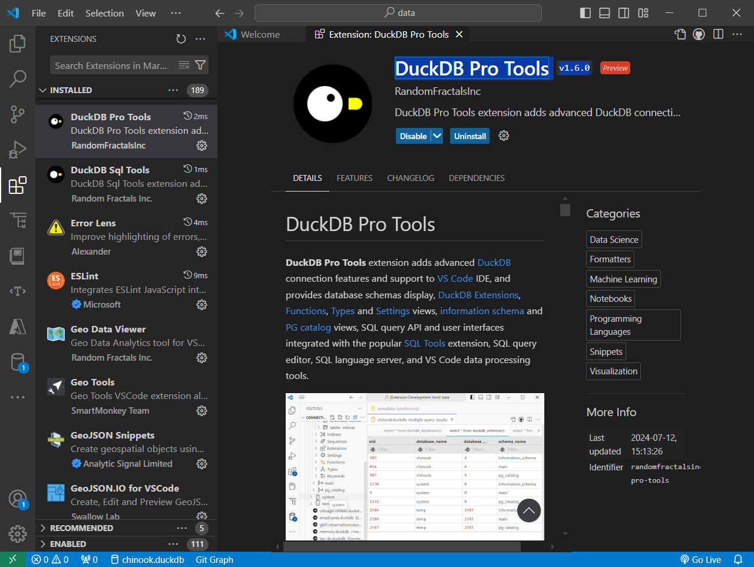Show additional activity bar views ellipsis
This screenshot has height=567, width=754.
(18, 397)
